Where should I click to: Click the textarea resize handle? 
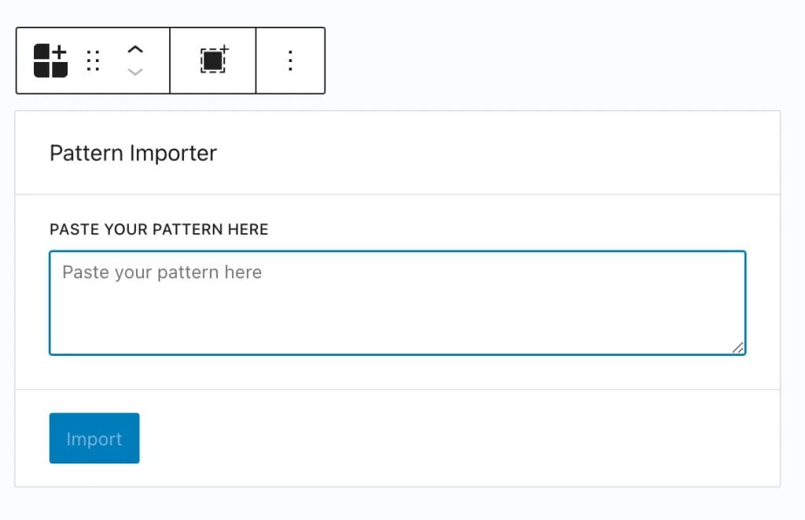[737, 346]
